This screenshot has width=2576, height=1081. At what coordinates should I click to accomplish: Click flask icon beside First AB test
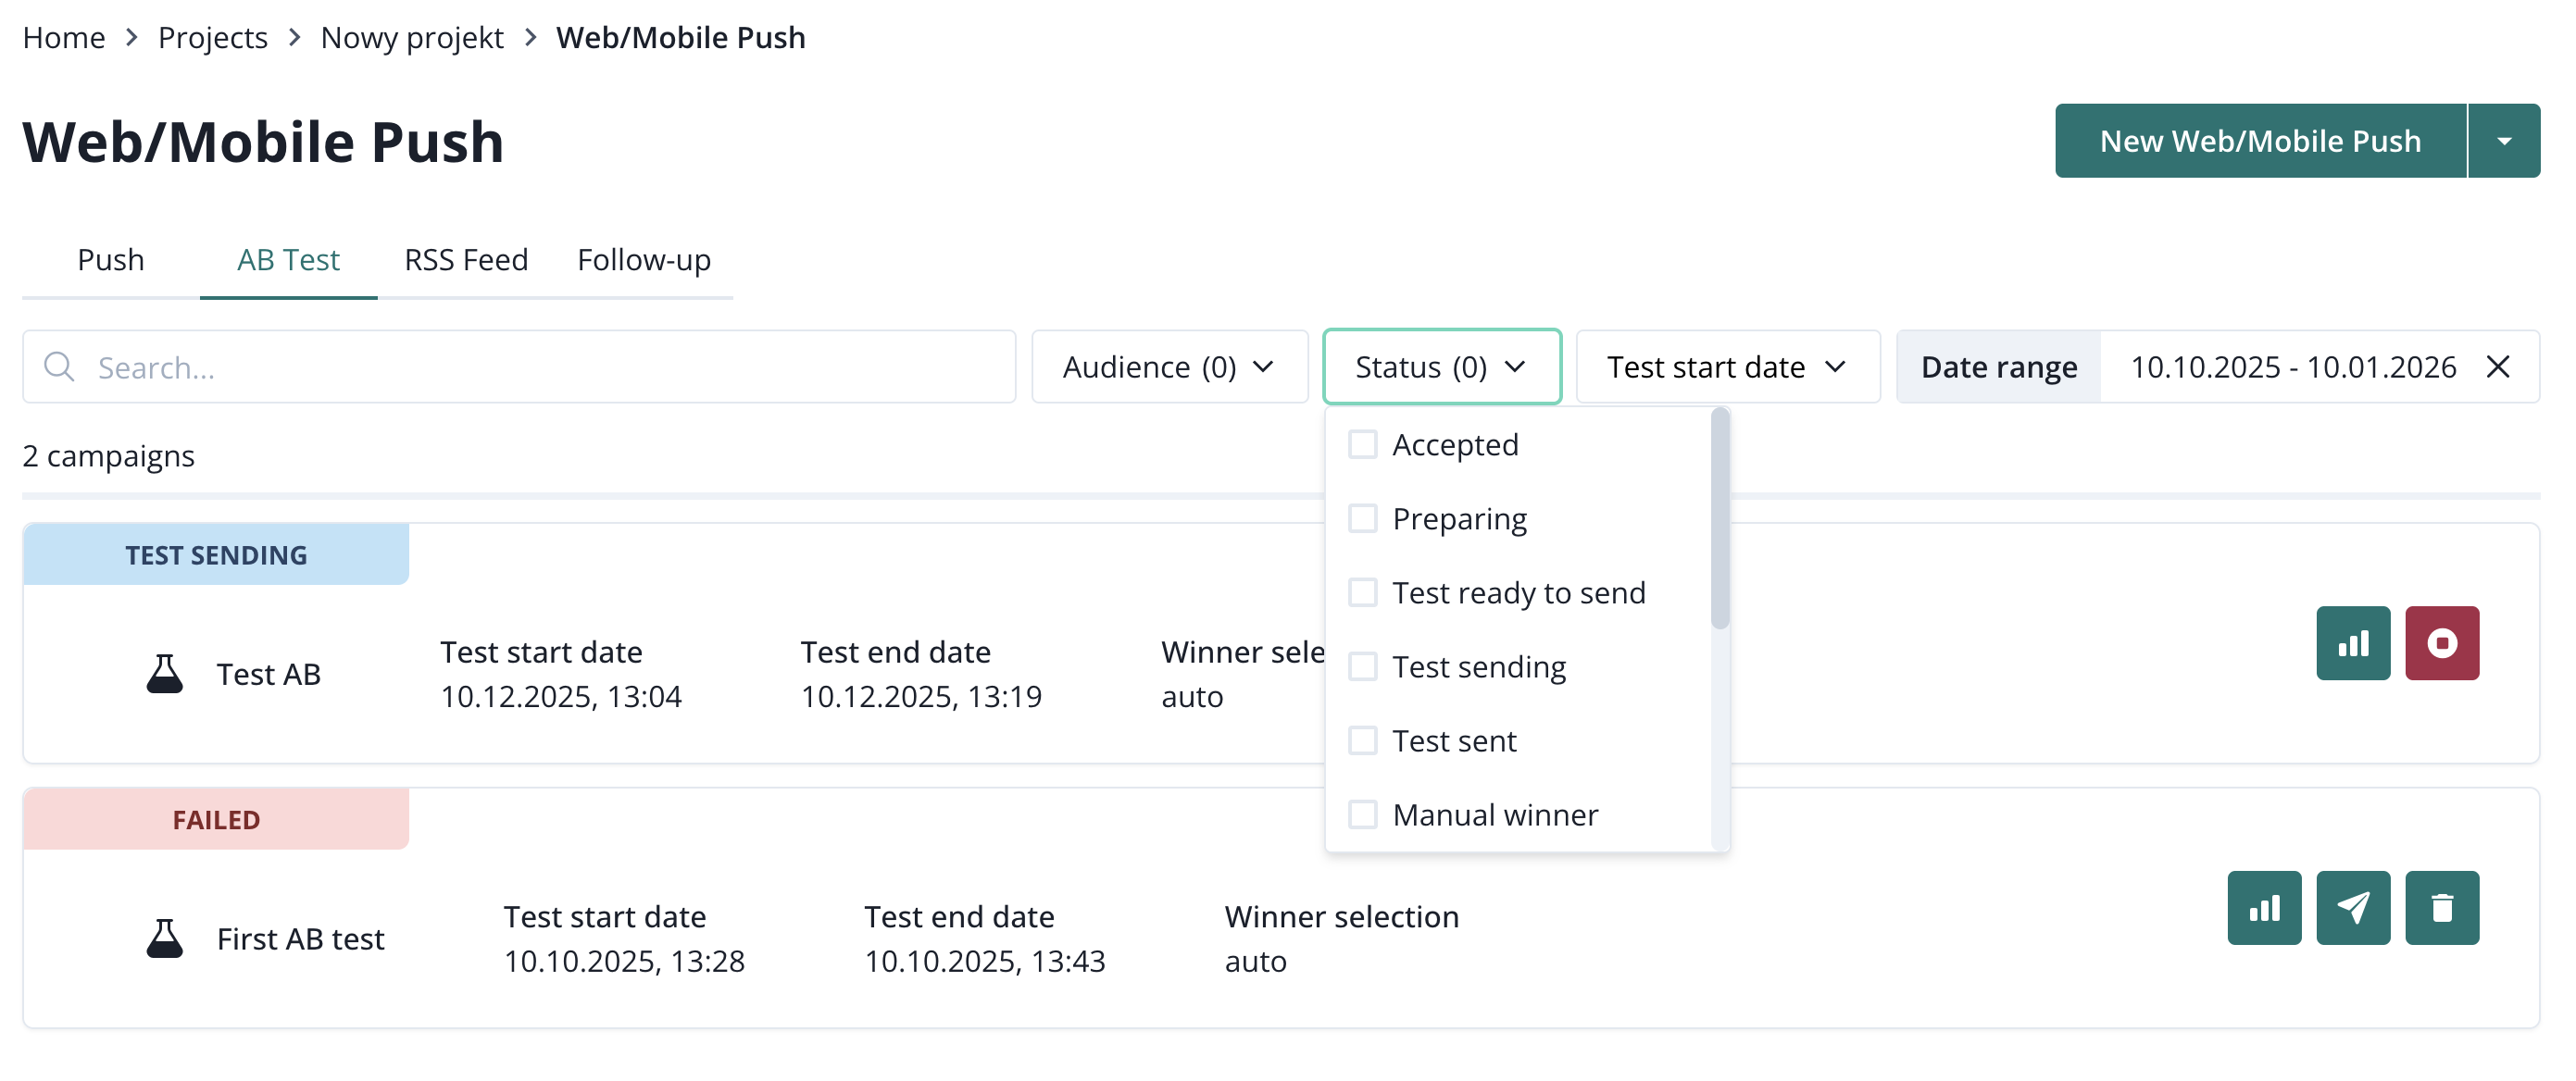[165, 939]
